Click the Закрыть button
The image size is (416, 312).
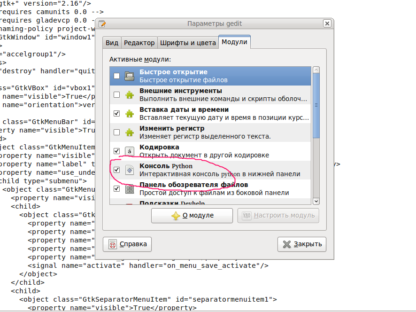(x=302, y=244)
